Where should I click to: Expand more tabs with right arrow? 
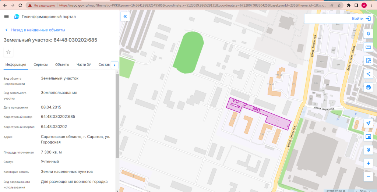(115, 65)
